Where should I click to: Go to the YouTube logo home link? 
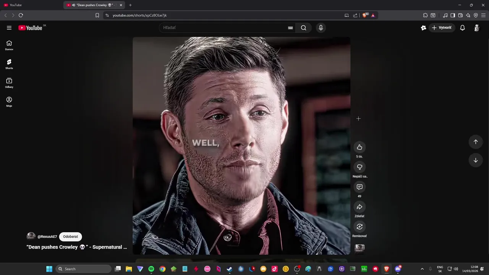(x=30, y=28)
